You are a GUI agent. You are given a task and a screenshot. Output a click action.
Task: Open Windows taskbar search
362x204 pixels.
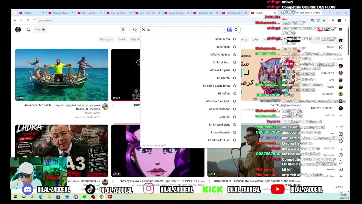(24, 197)
